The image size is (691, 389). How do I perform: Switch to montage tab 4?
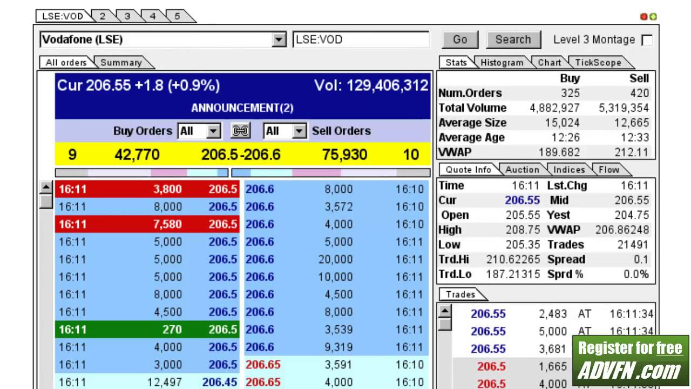click(x=152, y=16)
